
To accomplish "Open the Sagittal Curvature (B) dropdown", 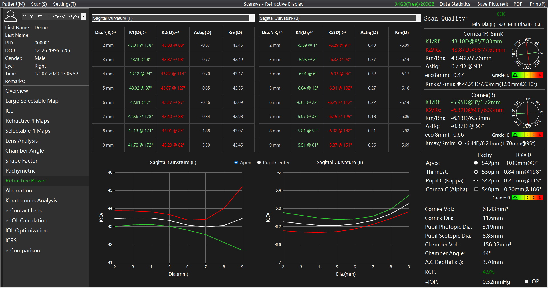I will [x=418, y=18].
